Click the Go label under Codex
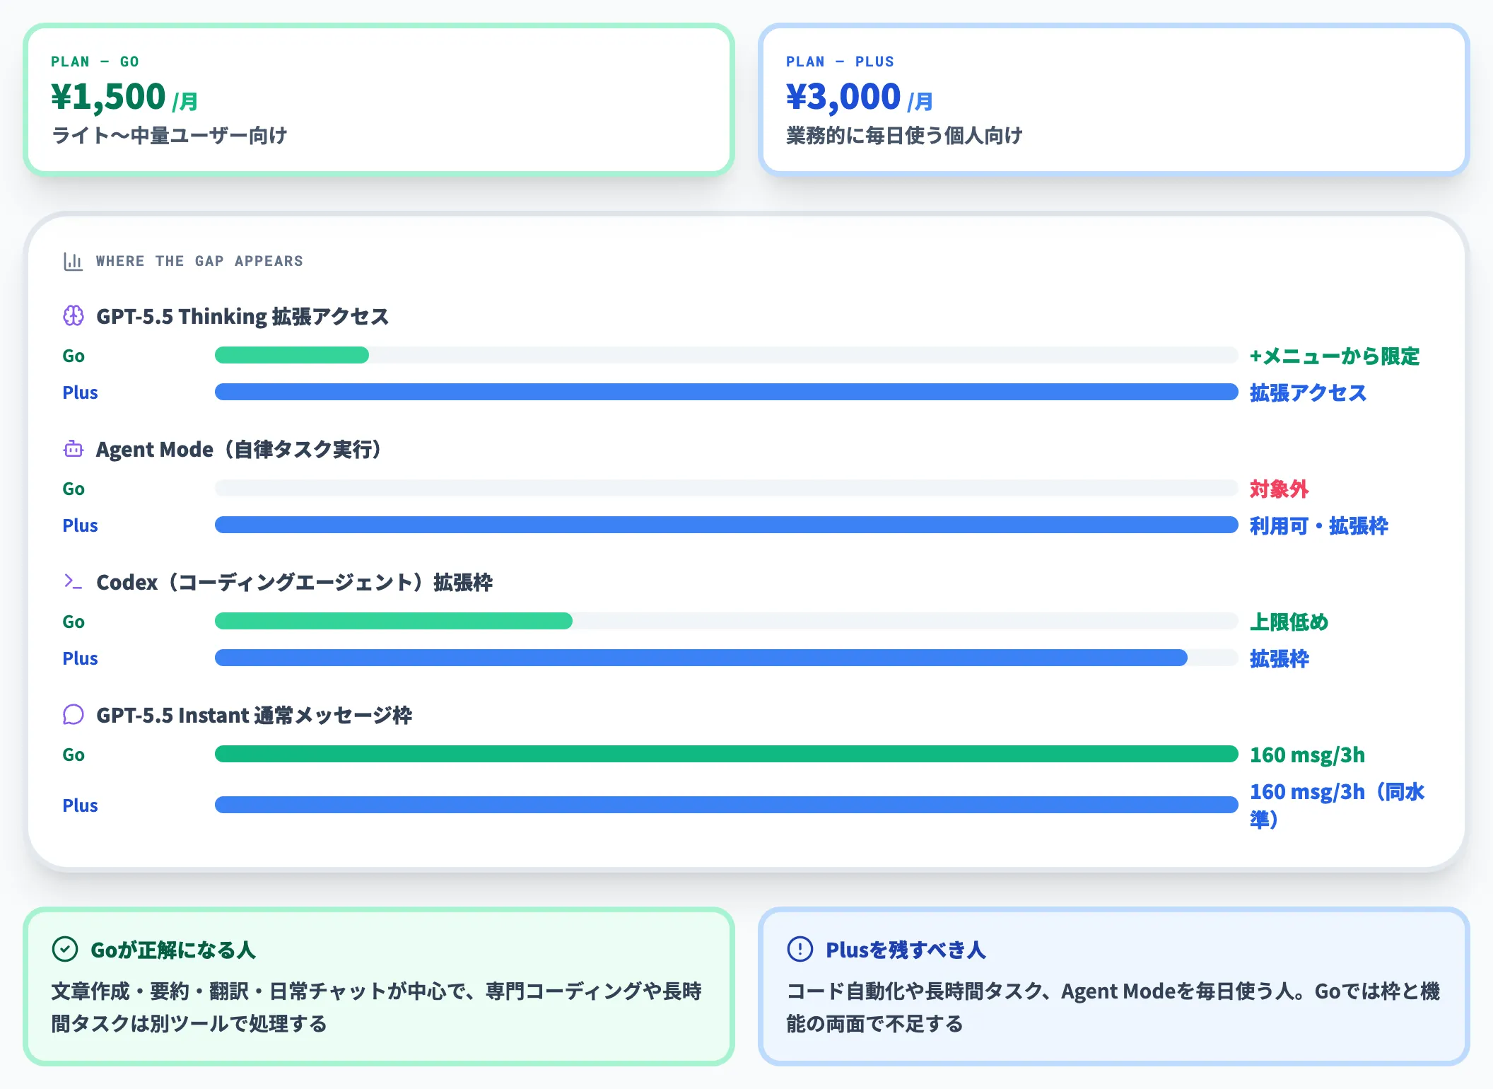Viewport: 1493px width, 1089px height. coord(74,622)
